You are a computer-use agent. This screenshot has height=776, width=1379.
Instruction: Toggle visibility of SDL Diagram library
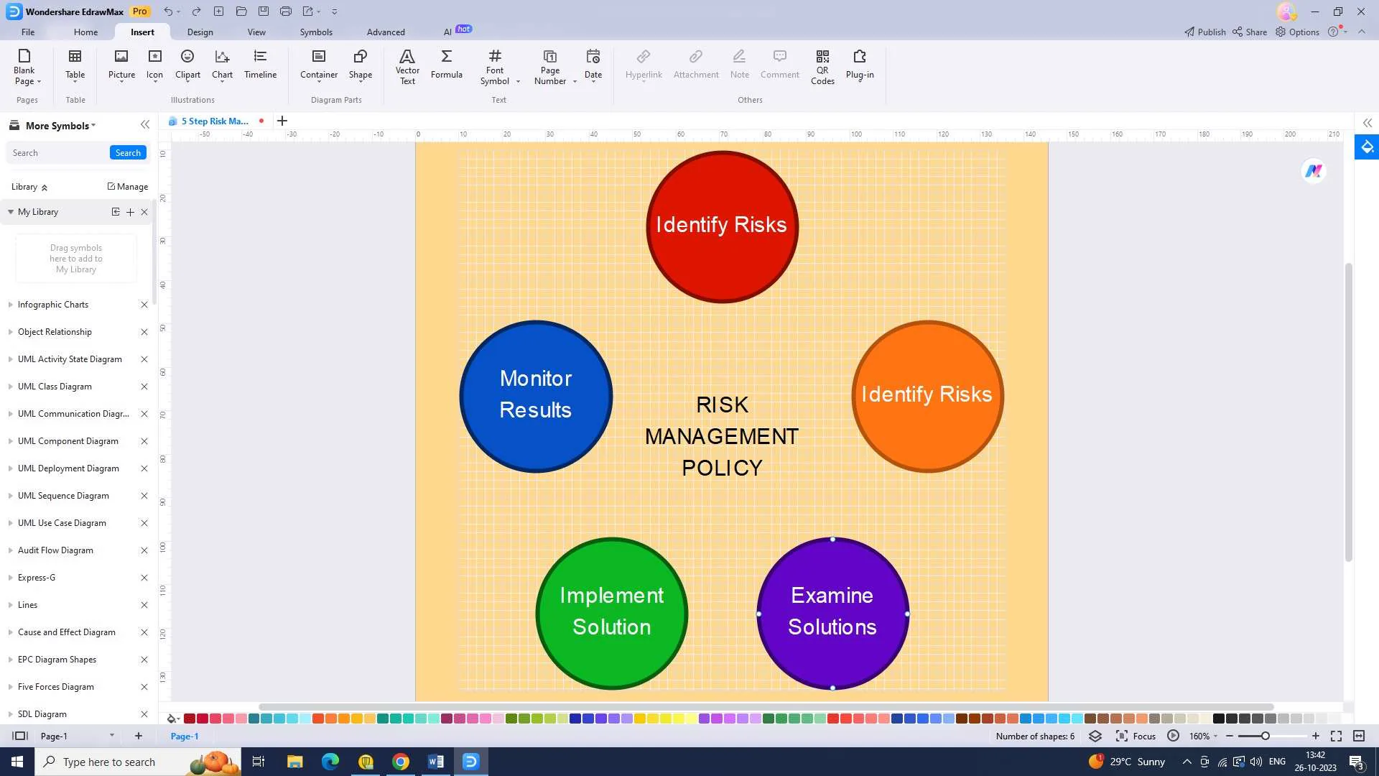(11, 713)
